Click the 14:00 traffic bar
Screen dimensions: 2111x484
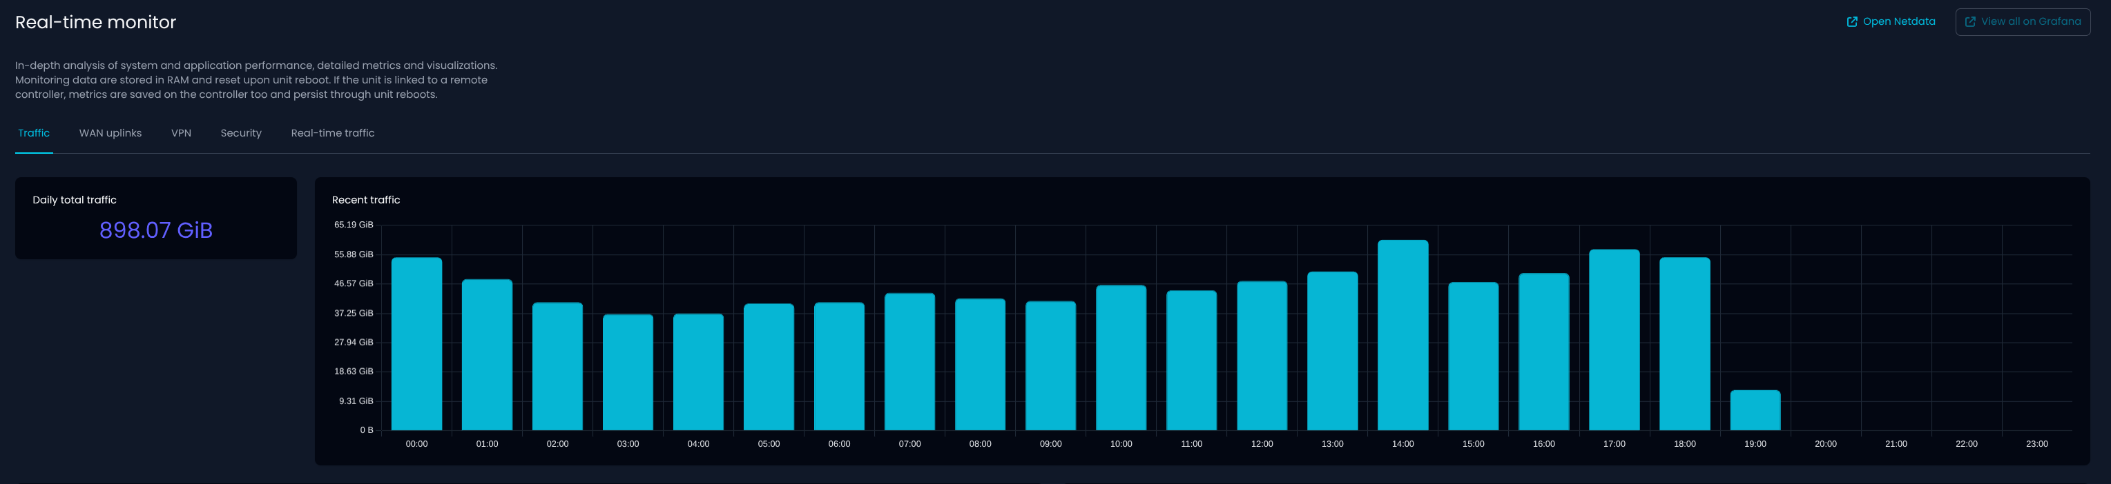[x=1402, y=335]
